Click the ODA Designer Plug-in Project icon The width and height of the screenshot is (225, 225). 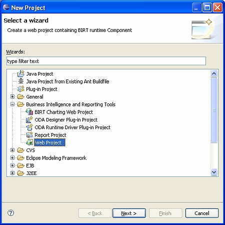click(x=29, y=119)
